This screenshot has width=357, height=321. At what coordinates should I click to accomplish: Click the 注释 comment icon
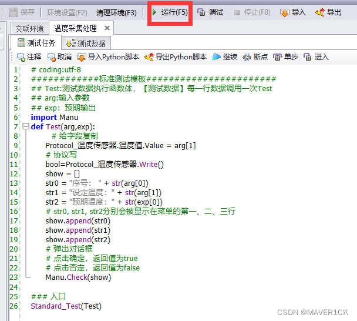click(x=21, y=57)
